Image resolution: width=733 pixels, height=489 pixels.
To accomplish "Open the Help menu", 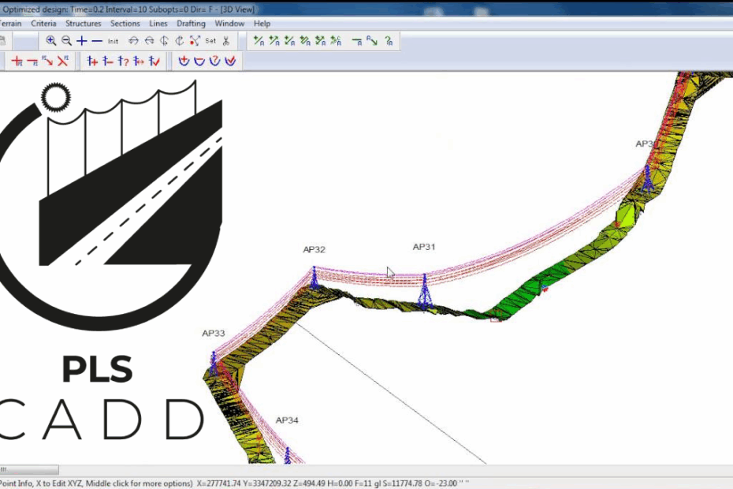I will click(x=262, y=24).
